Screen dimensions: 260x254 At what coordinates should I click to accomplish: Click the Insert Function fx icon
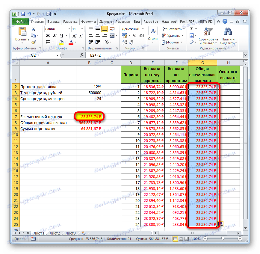click(81, 55)
